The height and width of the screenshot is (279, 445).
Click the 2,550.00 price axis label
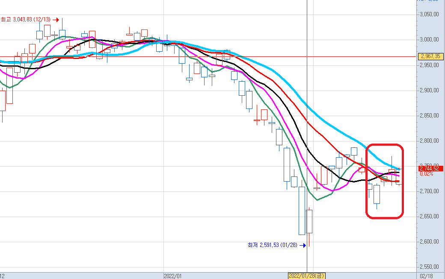pos(430,267)
